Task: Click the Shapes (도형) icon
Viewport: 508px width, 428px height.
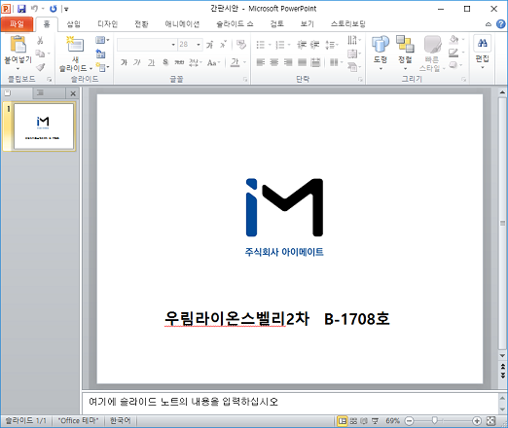Action: tap(381, 44)
